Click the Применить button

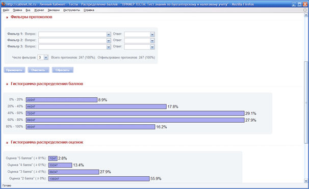click(14, 70)
